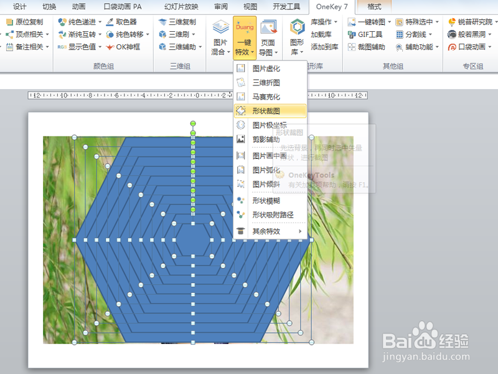
Task: Choose 图片画中画 menu item
Action: click(270, 156)
